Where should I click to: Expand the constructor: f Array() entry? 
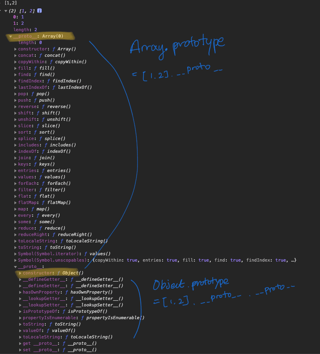point(15,49)
